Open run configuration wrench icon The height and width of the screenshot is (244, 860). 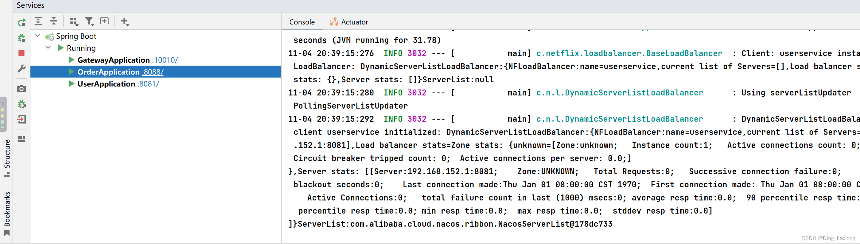coord(22,68)
